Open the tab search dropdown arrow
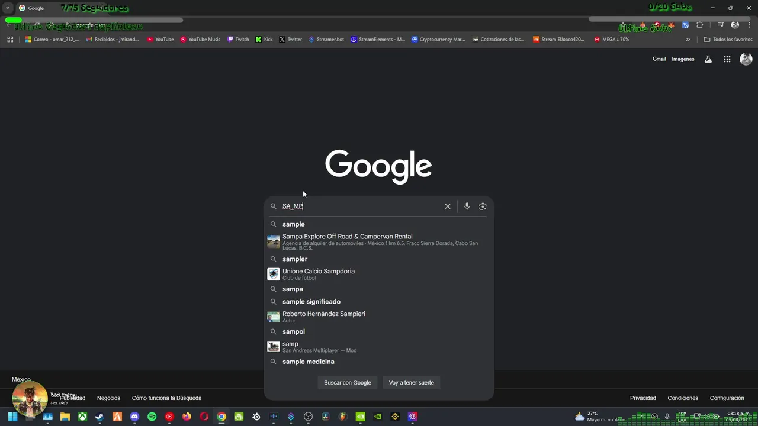 [8, 8]
